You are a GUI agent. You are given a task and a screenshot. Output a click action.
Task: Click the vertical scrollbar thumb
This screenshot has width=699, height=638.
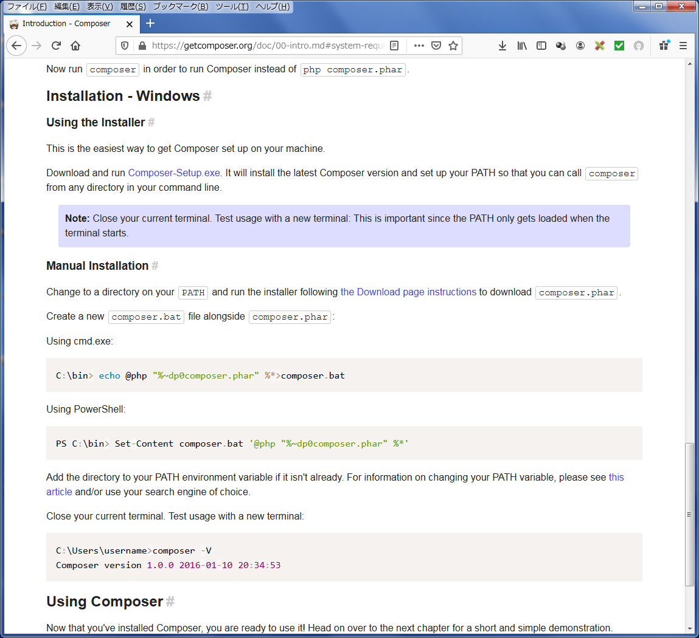click(689, 514)
